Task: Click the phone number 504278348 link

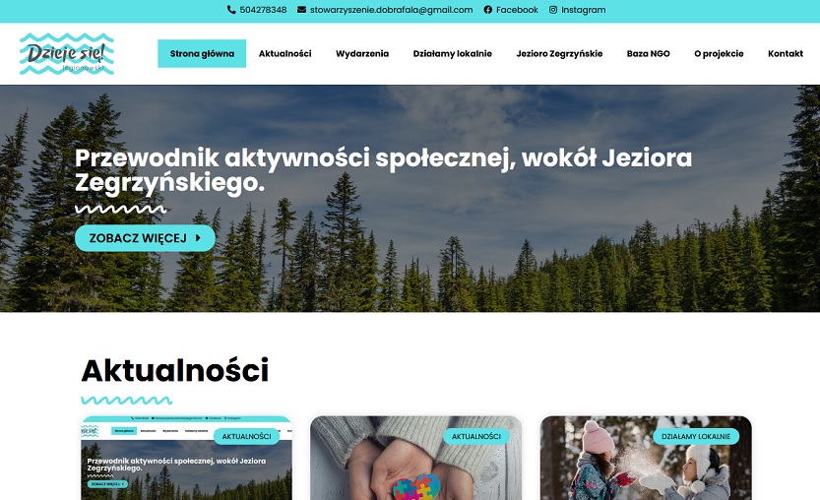Action: (263, 10)
